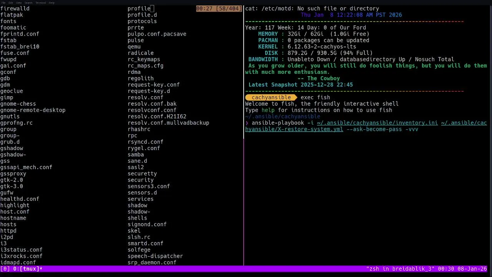
Task: Click 'httpd' entry in listing
Action: pos(8,231)
